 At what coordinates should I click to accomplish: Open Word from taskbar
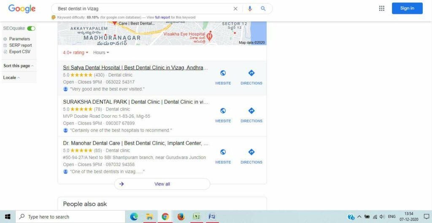tap(212, 217)
